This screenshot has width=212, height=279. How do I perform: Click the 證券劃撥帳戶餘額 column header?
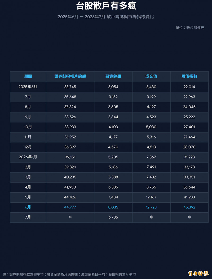pos(70,76)
